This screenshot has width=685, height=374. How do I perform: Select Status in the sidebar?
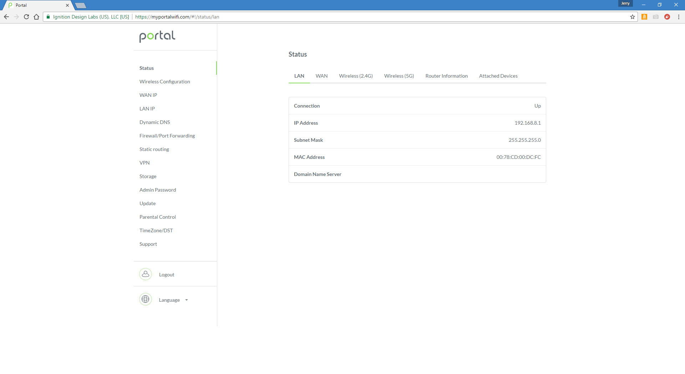pyautogui.click(x=147, y=68)
